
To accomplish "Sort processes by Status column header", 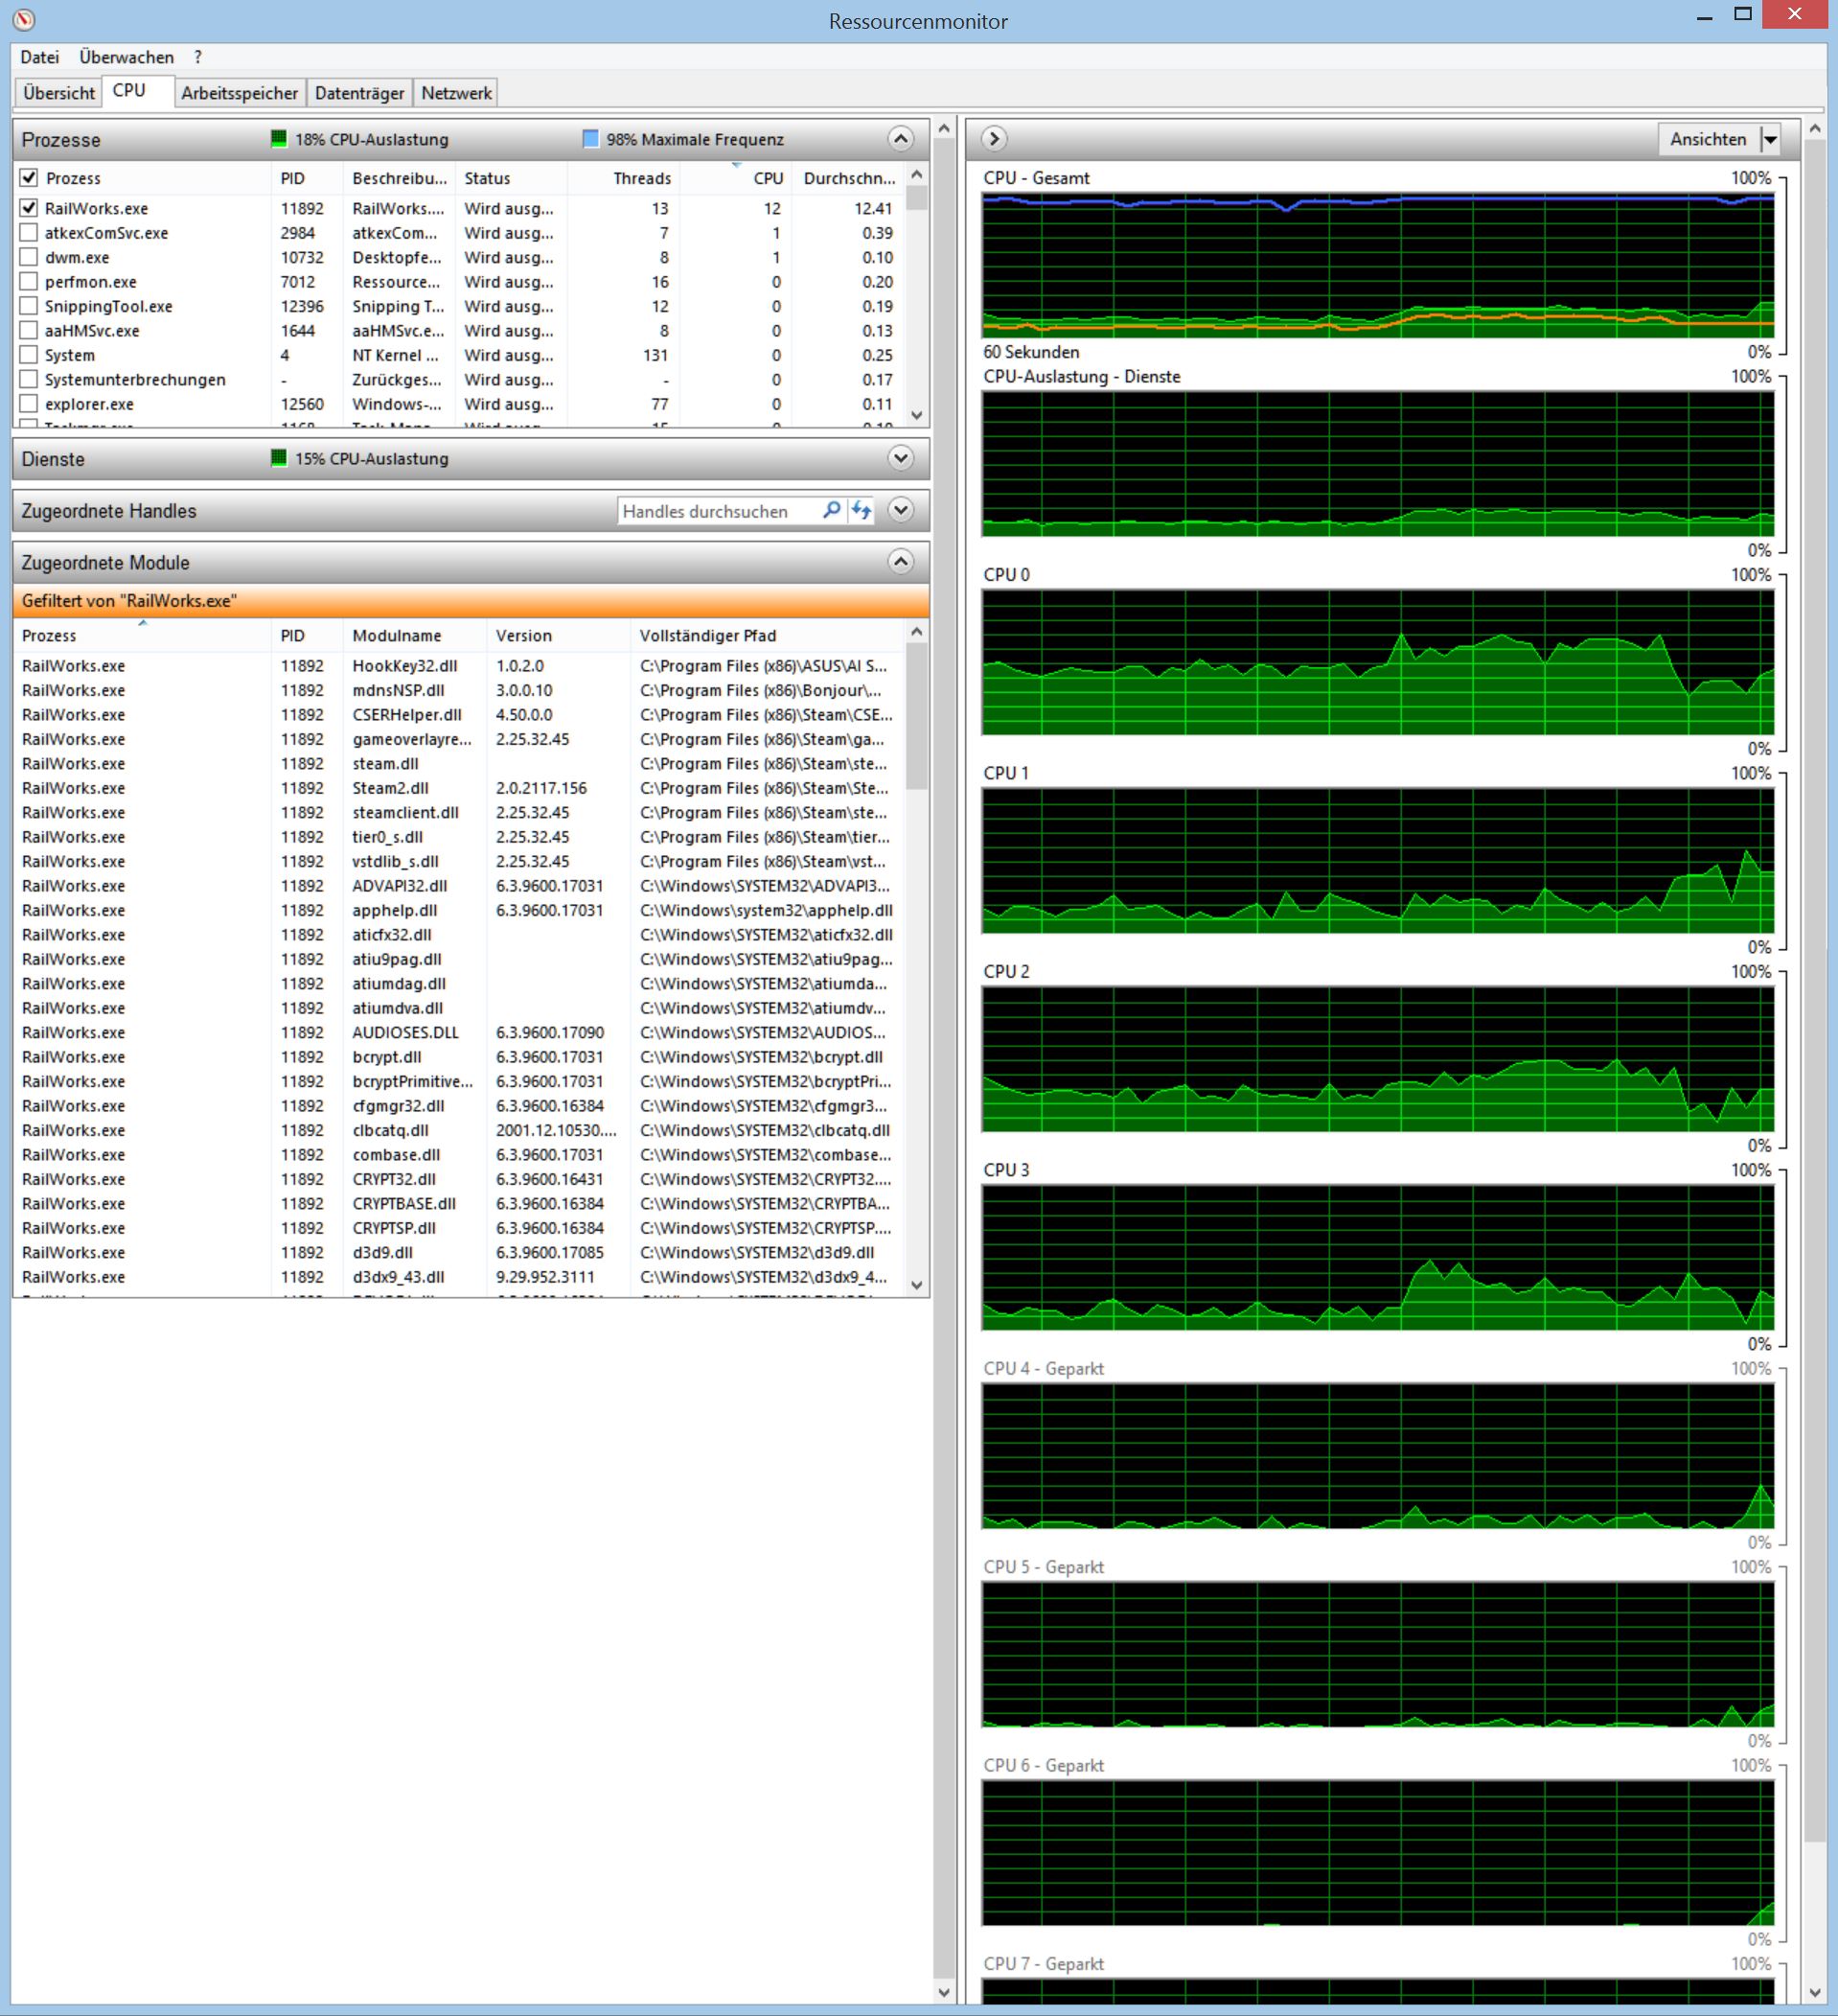I will click(512, 178).
